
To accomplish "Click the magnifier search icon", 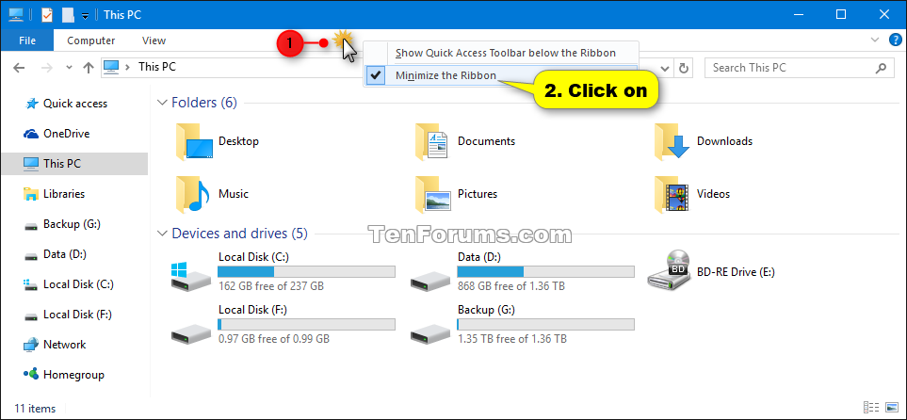I will [881, 68].
